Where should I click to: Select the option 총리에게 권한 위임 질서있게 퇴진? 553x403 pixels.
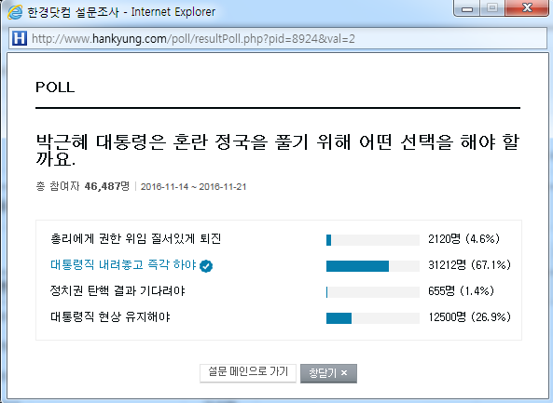[136, 238]
